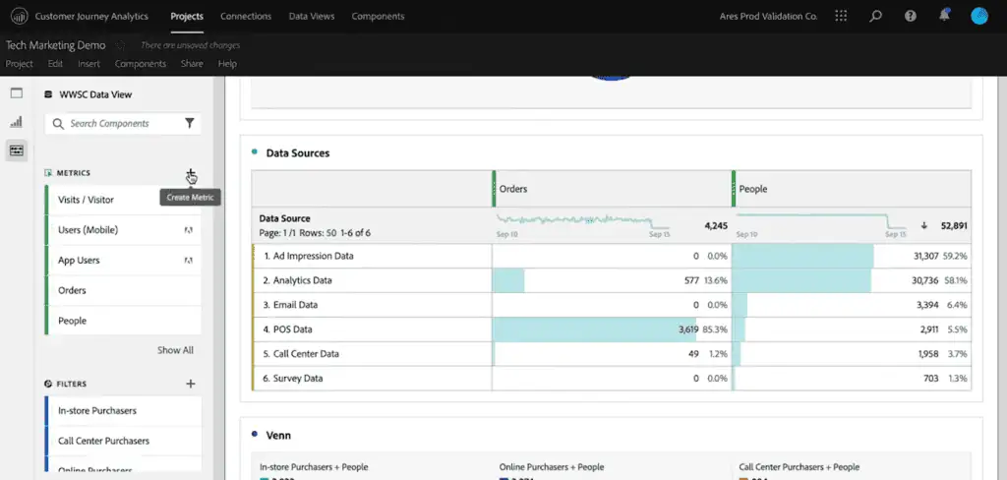Select the In-store Purchasers filter
The image size is (1007, 480).
pos(123,410)
